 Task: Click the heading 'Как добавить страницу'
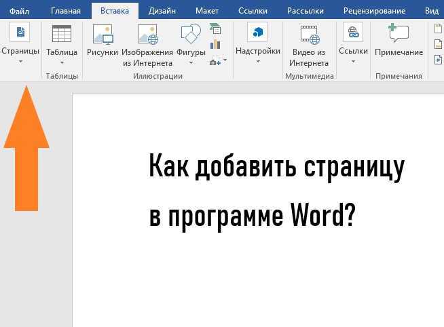[276, 167]
